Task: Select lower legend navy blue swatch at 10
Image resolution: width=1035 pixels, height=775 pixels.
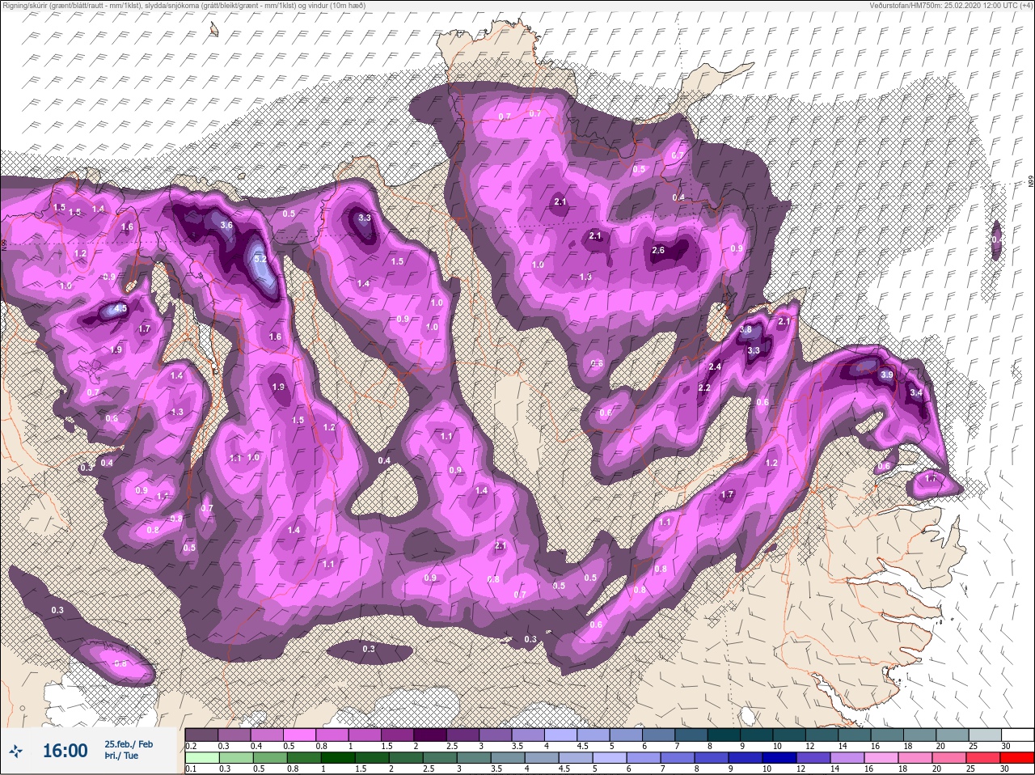Action: pos(781,757)
